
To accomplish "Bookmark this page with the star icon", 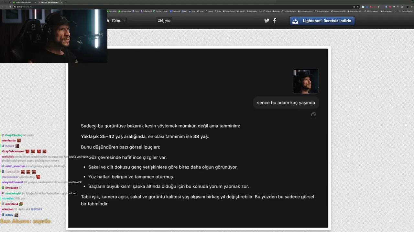I will pos(357,7).
